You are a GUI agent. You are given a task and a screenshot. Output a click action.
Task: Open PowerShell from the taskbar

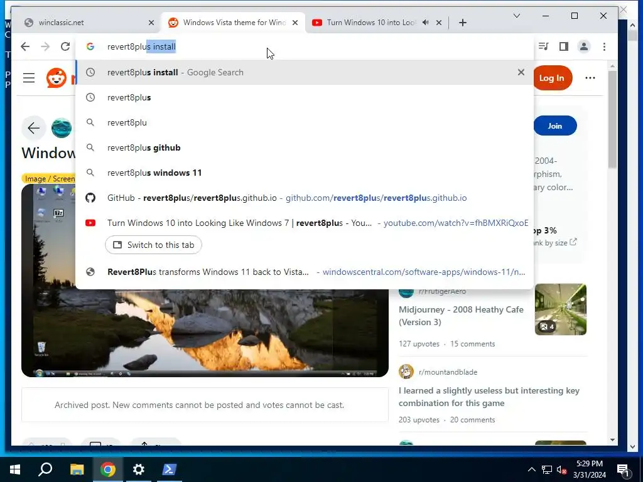(170, 469)
